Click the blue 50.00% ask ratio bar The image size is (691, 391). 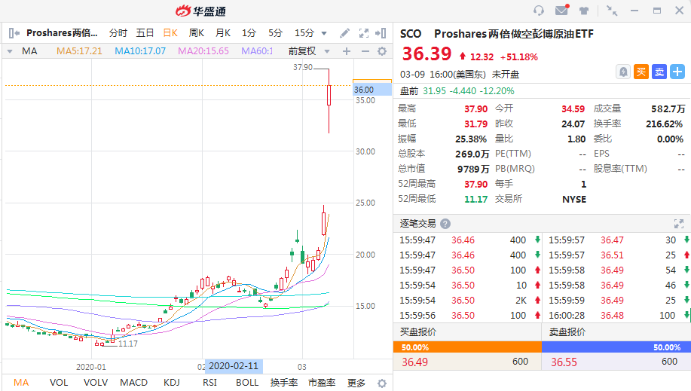616,347
